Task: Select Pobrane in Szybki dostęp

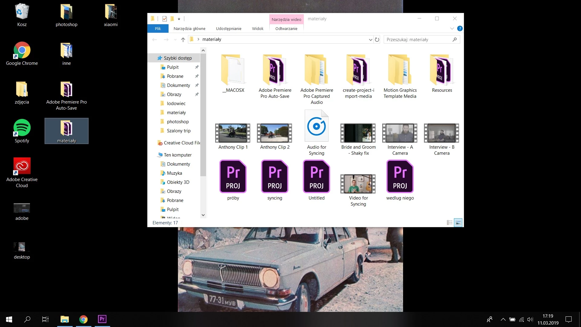Action: [x=175, y=76]
